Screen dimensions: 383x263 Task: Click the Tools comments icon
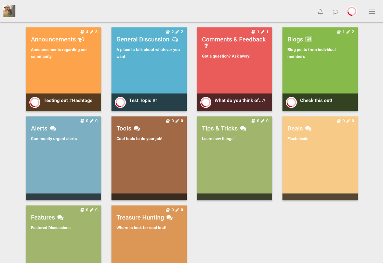coord(137,128)
